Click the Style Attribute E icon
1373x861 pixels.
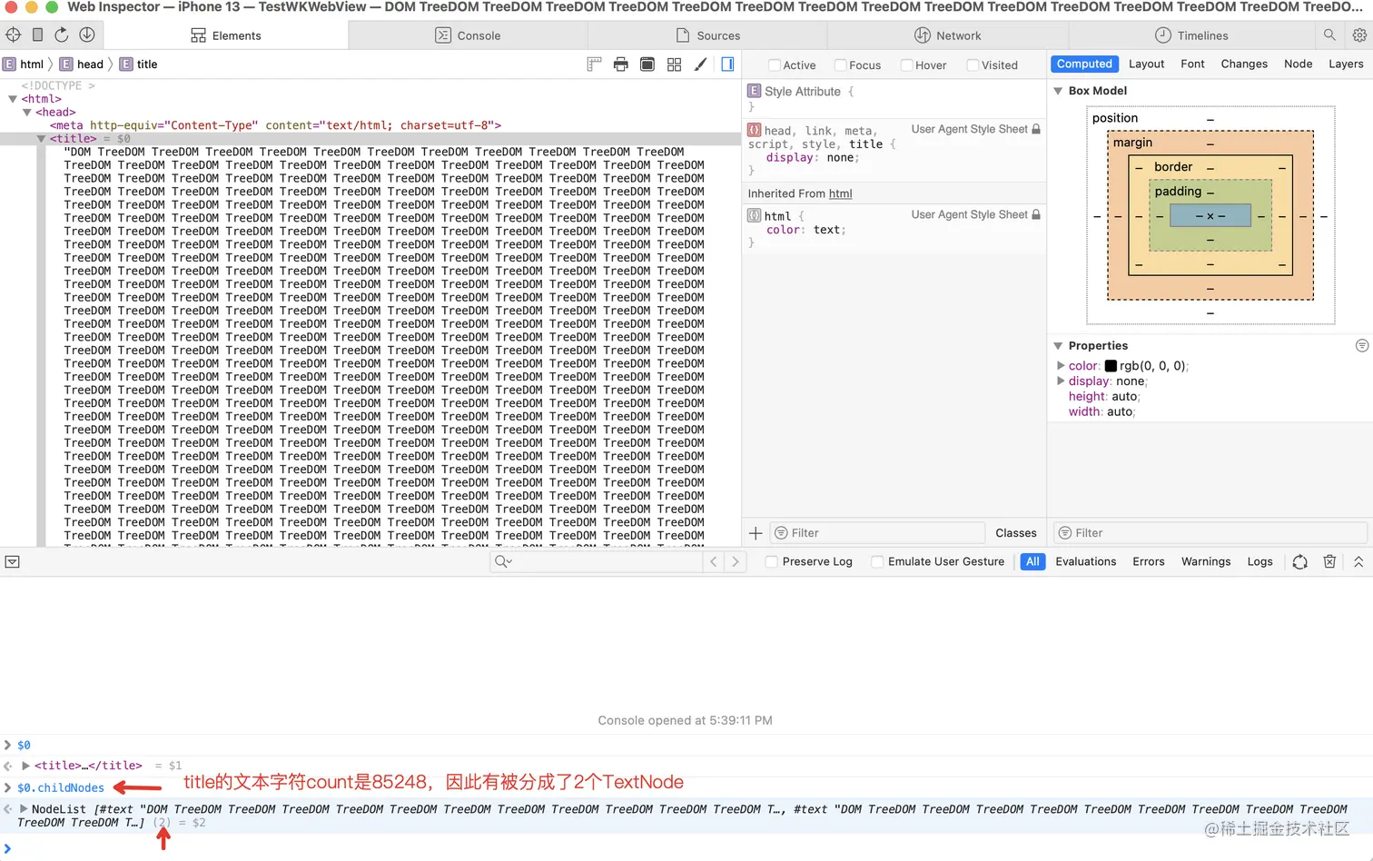pos(754,91)
